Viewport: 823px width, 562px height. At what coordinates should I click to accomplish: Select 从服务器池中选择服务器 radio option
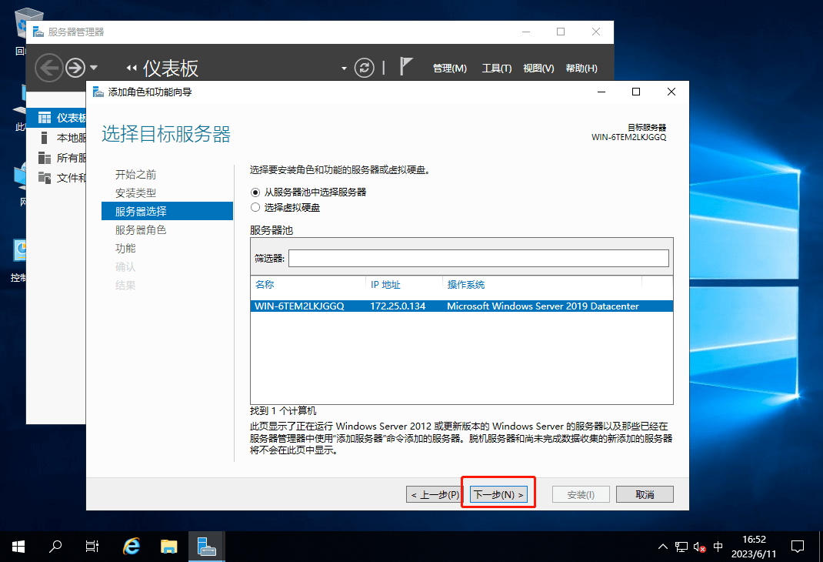click(x=255, y=192)
